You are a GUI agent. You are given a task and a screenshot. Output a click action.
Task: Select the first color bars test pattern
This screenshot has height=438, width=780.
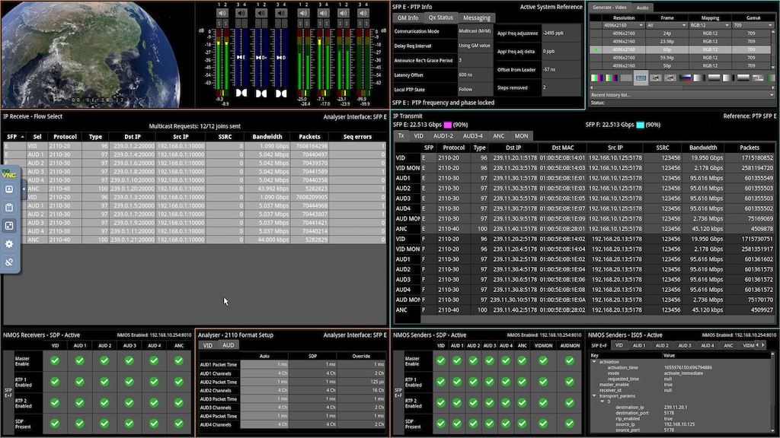tap(596, 78)
